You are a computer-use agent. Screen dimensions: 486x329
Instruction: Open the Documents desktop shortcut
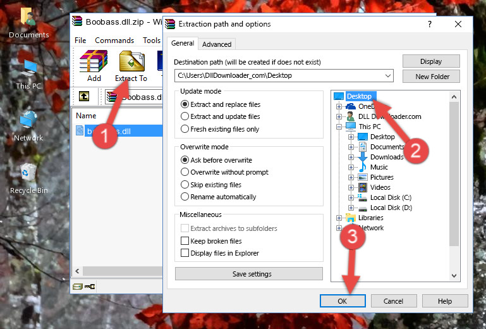28,22
